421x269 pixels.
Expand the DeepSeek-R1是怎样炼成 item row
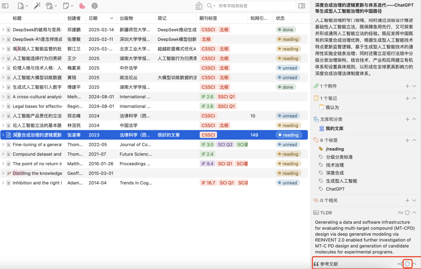[x=3, y=39]
